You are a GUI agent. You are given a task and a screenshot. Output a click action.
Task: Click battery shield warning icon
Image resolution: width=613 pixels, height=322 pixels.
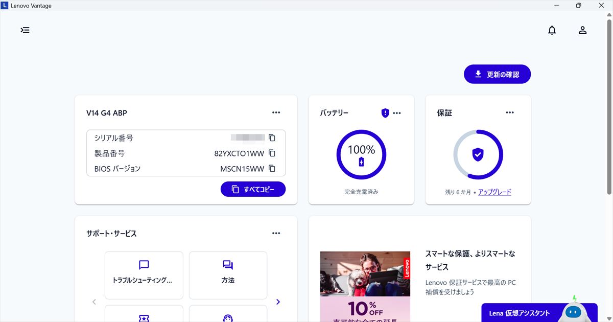point(385,113)
